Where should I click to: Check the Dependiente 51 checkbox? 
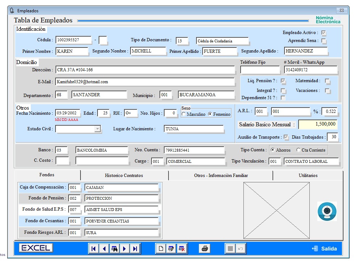coord(283,98)
